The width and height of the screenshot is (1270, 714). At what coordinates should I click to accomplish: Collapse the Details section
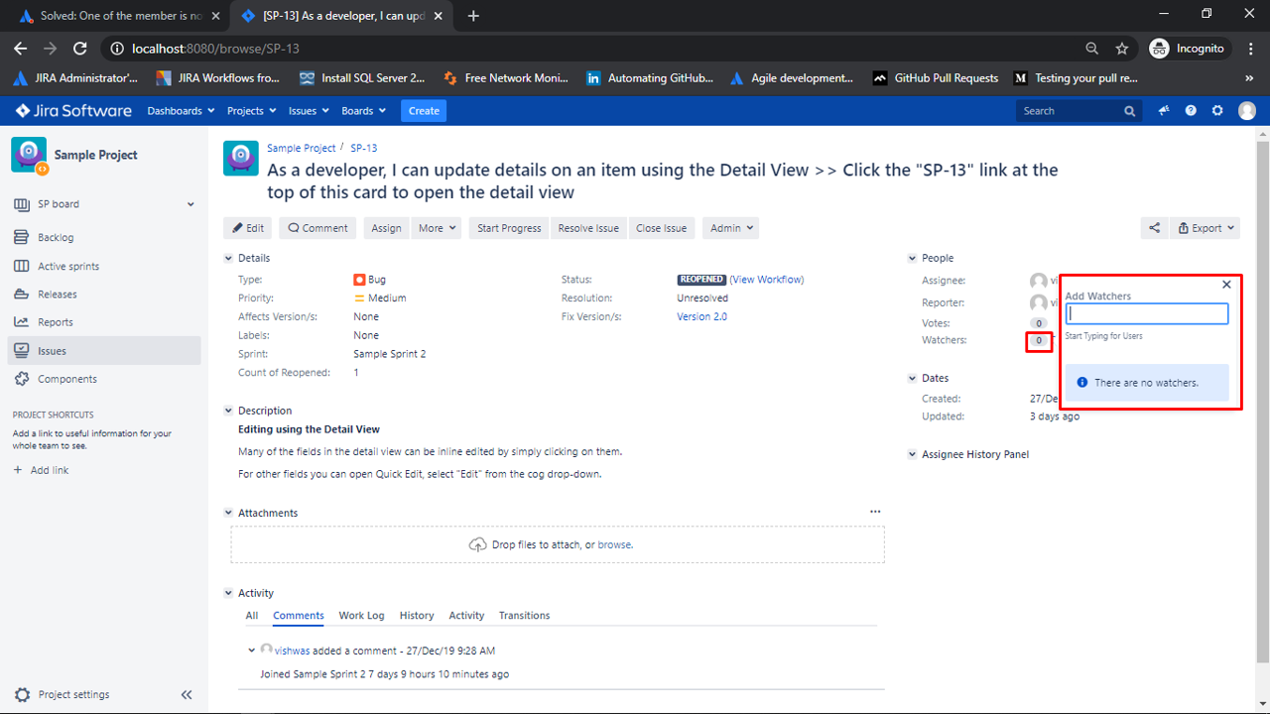tap(230, 258)
